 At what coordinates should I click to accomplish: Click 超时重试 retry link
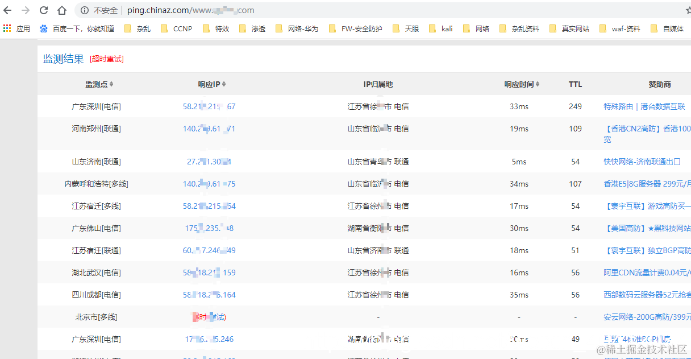106,59
